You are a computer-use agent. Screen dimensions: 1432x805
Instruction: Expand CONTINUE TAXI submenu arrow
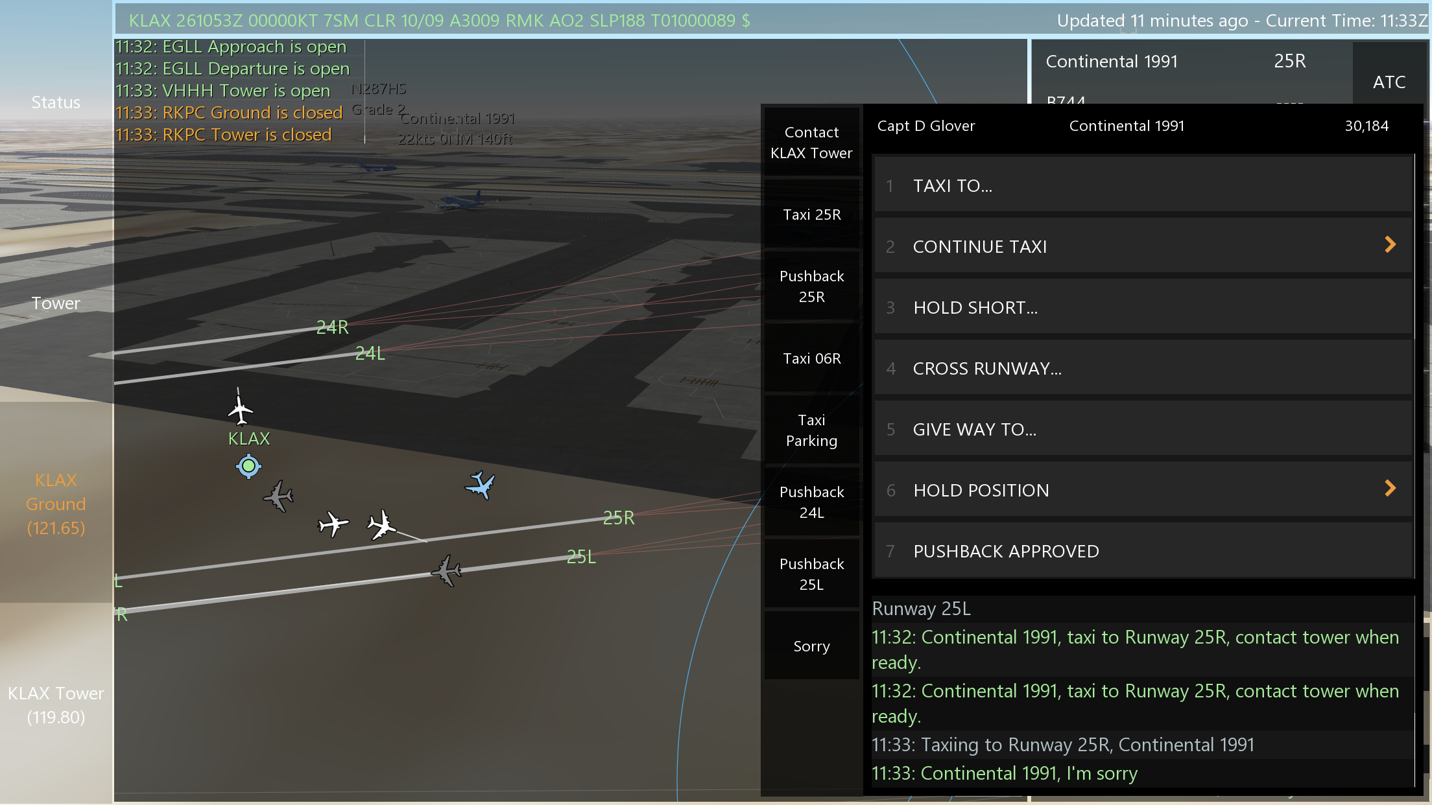(x=1390, y=245)
